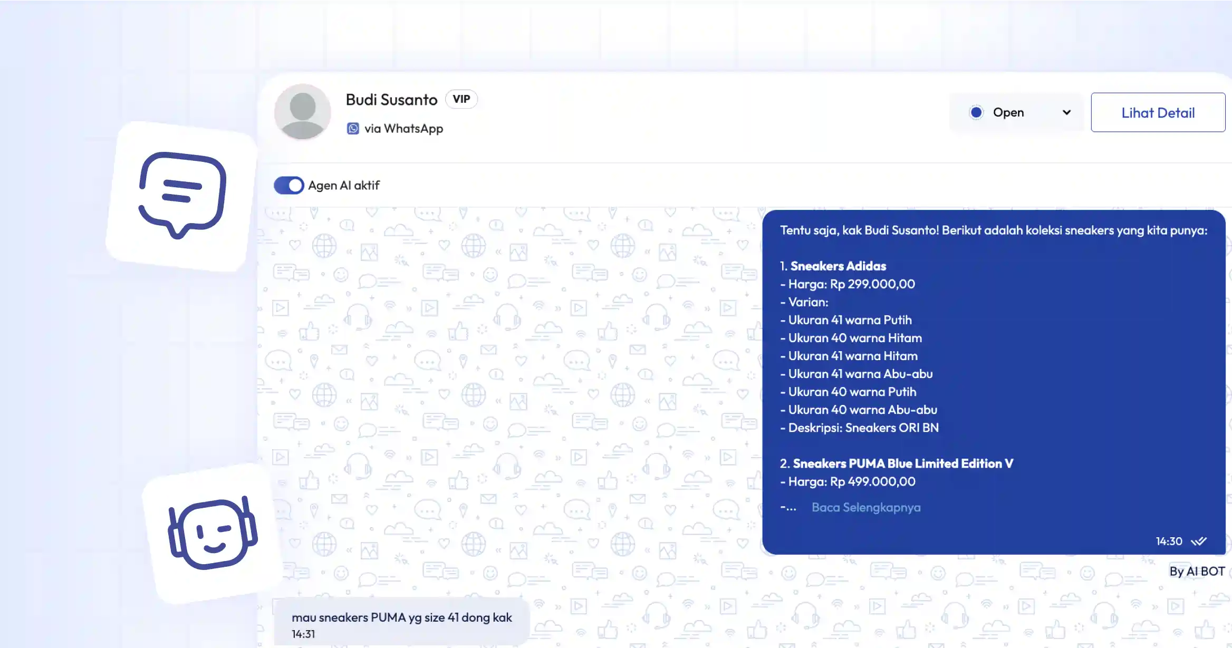Click the winking robot headset icon
Screen dimensions: 1232x648
point(213,533)
